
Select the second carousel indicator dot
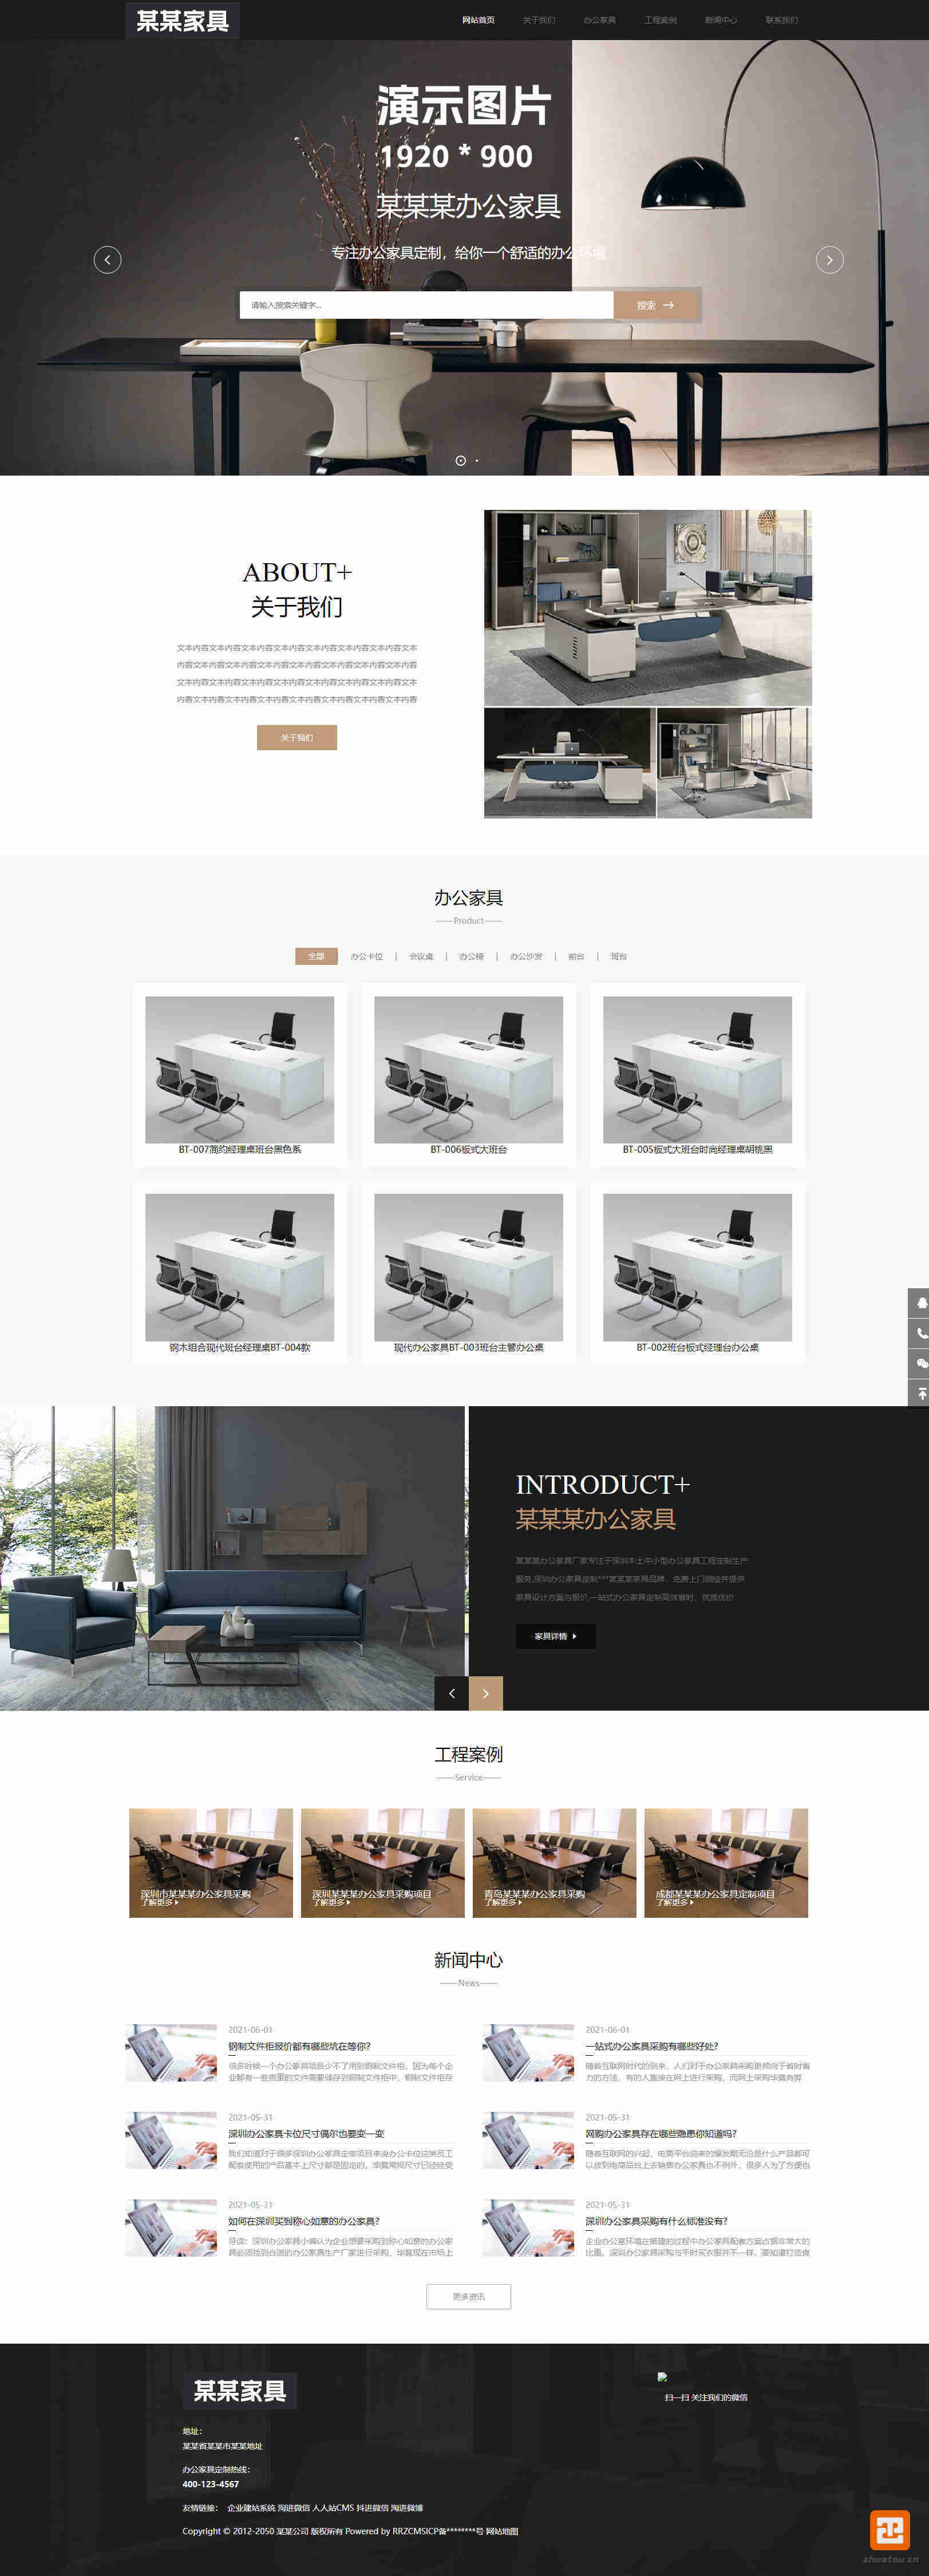[477, 461]
